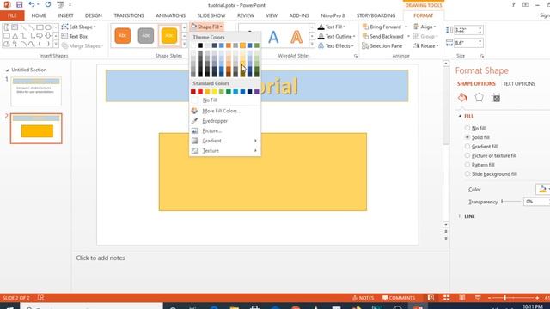Switch to Normal view icon in status bar
The image size is (550, 309).
[x=431, y=298]
